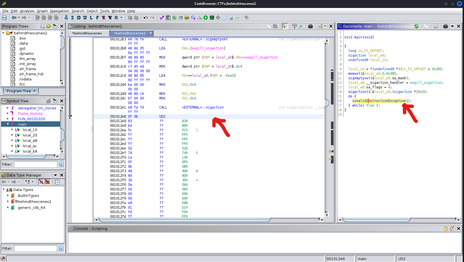Expand BuiltInTypes in Data Type Manager
This screenshot has width=464, height=262.
click(x=8, y=196)
